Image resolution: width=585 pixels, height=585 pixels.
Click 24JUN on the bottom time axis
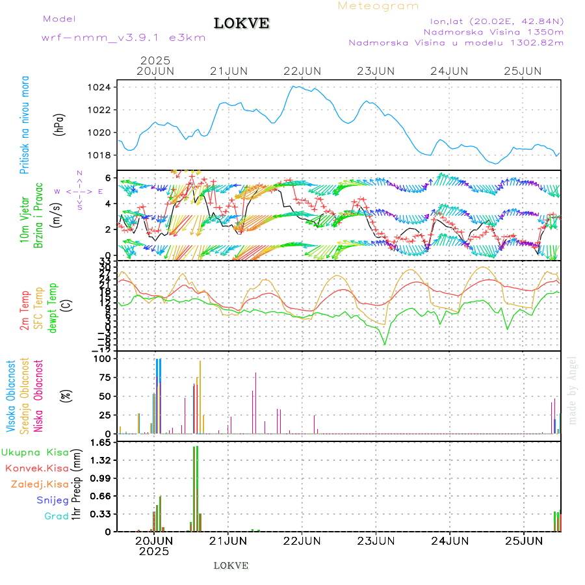[450, 540]
